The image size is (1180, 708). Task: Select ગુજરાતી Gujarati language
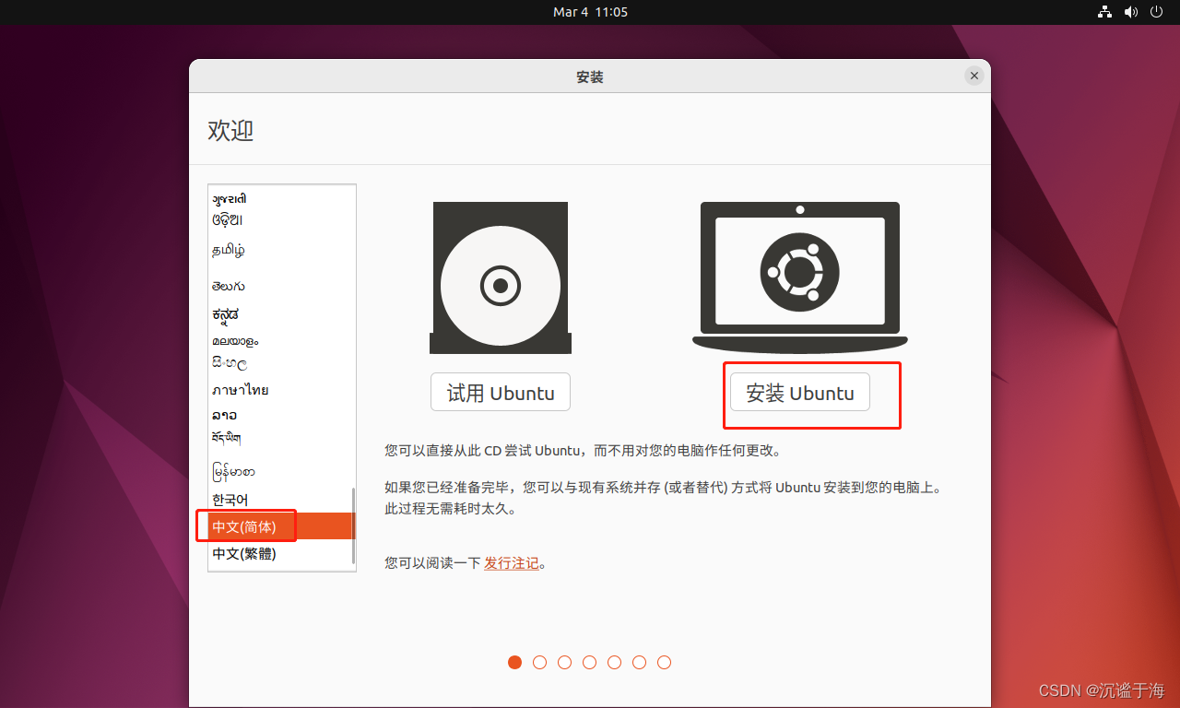(281, 198)
